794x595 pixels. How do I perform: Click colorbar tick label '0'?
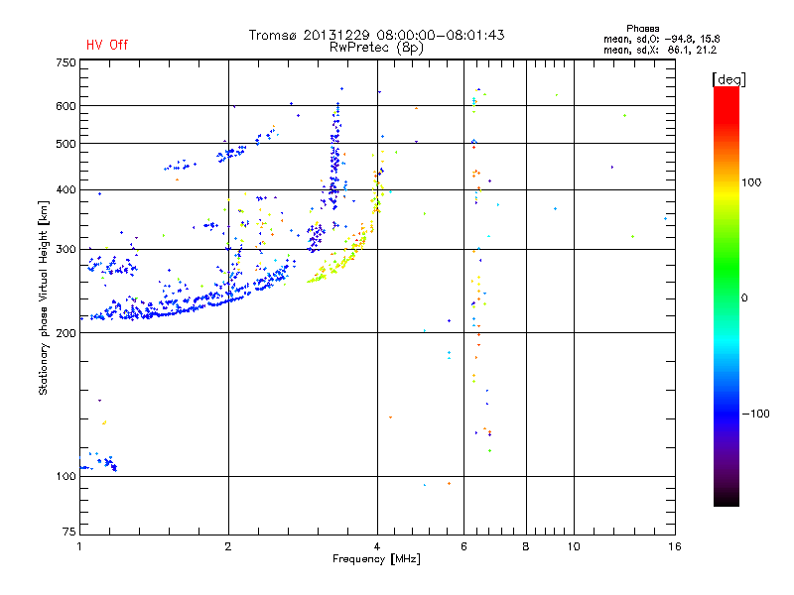pos(744,298)
